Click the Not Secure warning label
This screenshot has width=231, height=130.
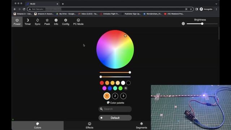[x=36, y=9]
